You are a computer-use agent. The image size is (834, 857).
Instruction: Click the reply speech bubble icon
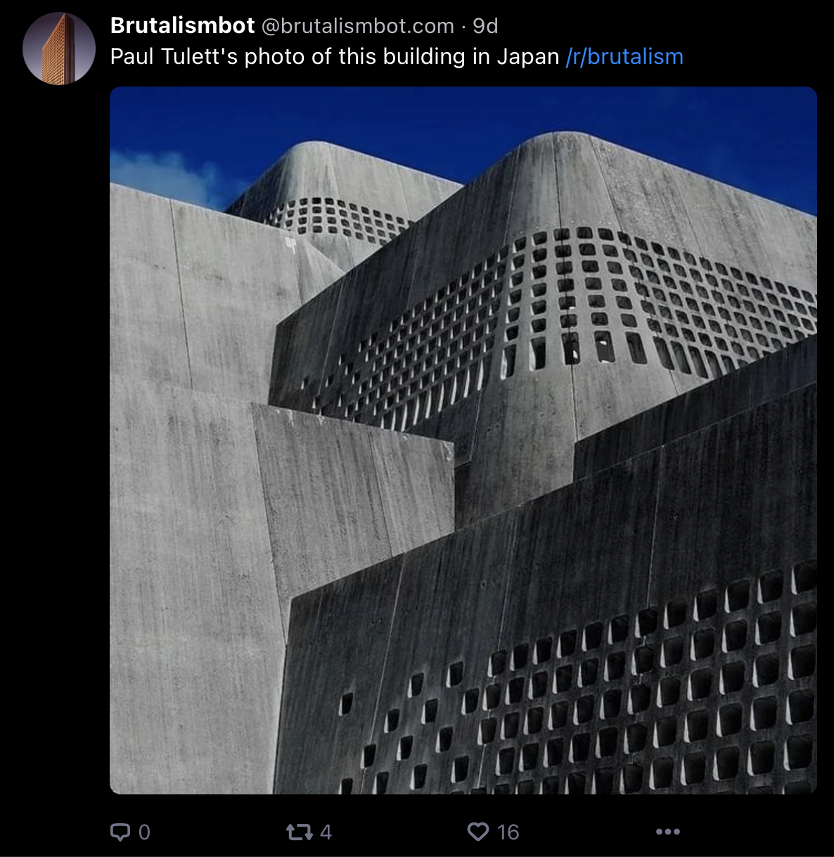tap(120, 832)
